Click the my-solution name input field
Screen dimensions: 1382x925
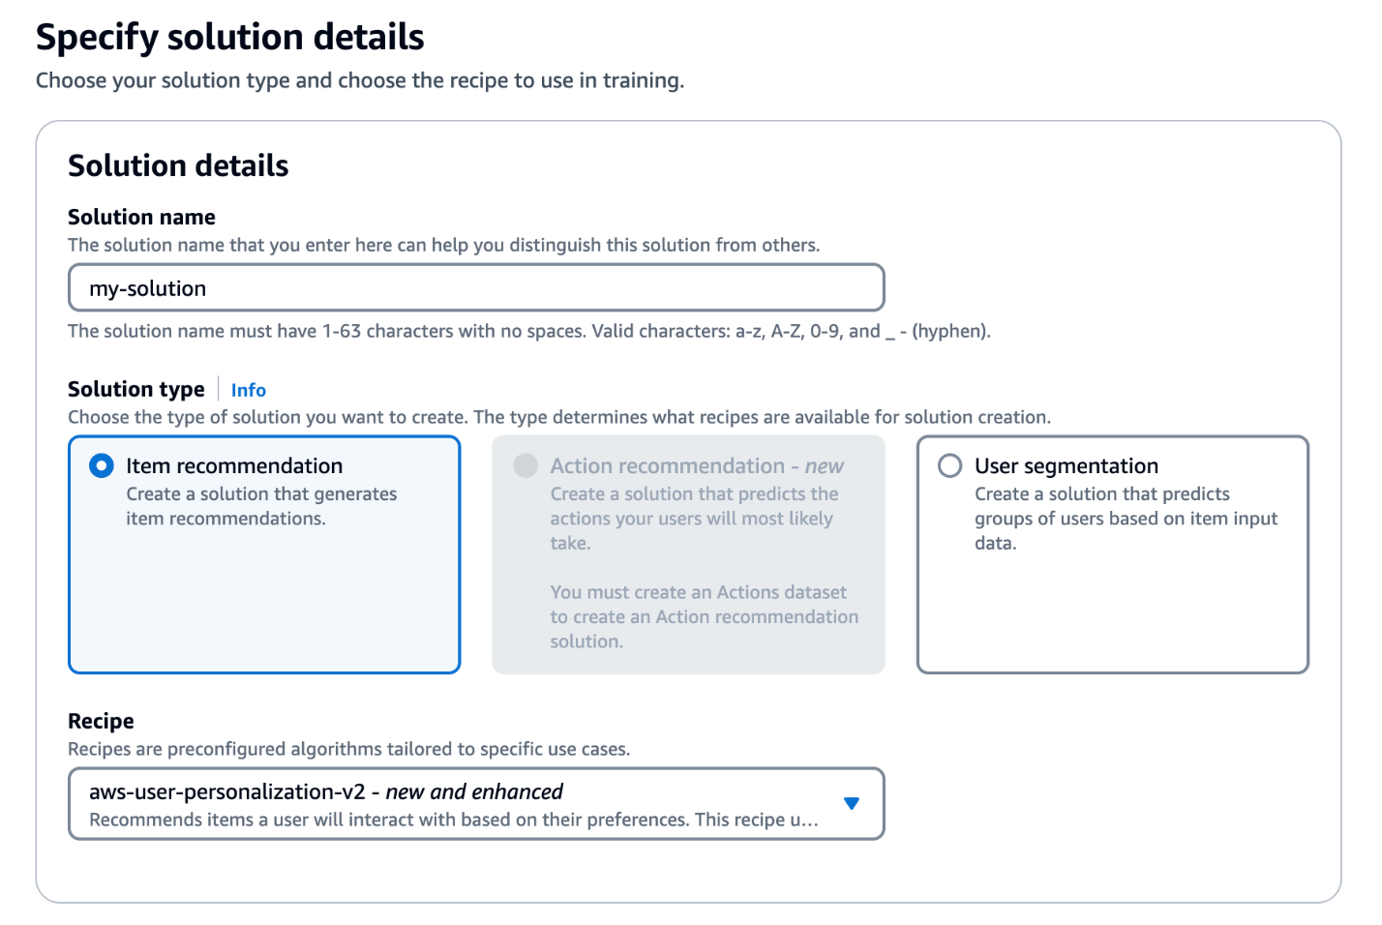[x=476, y=288]
